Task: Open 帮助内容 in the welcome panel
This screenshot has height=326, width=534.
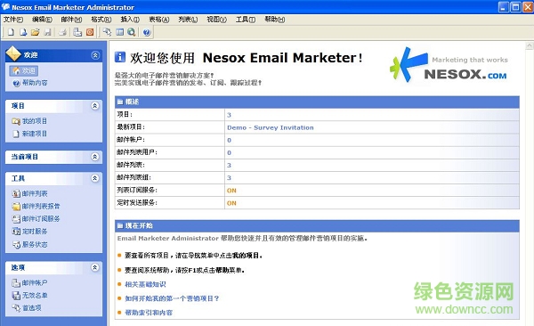Action: pos(35,83)
